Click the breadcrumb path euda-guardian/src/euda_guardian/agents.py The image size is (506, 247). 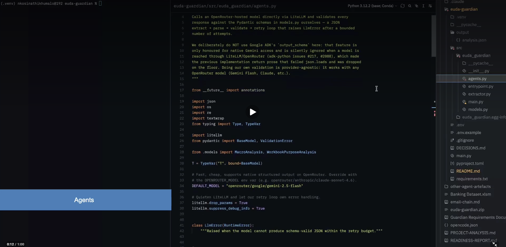click(x=225, y=6)
